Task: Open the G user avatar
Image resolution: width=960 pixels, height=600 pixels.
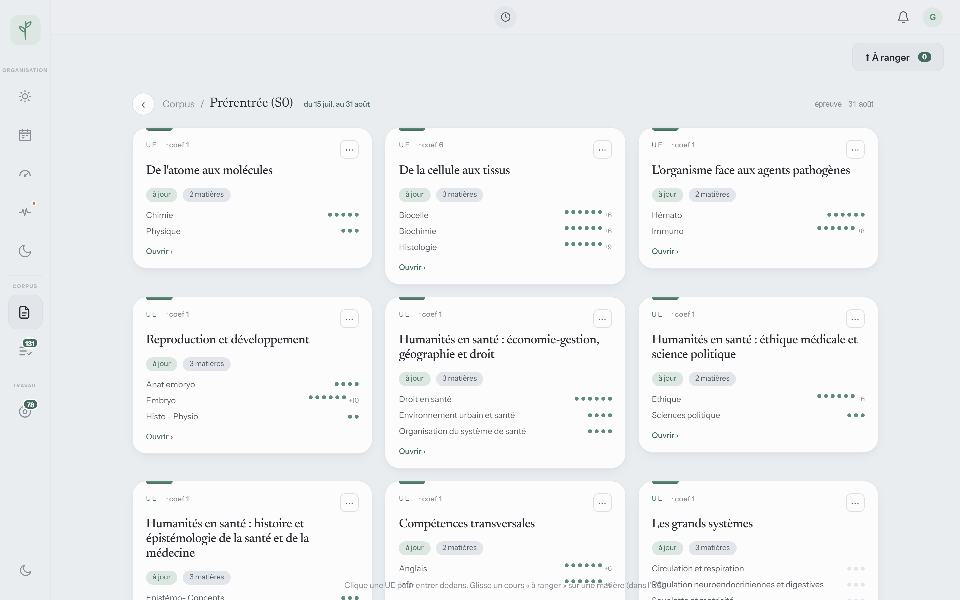Action: pyautogui.click(x=933, y=17)
